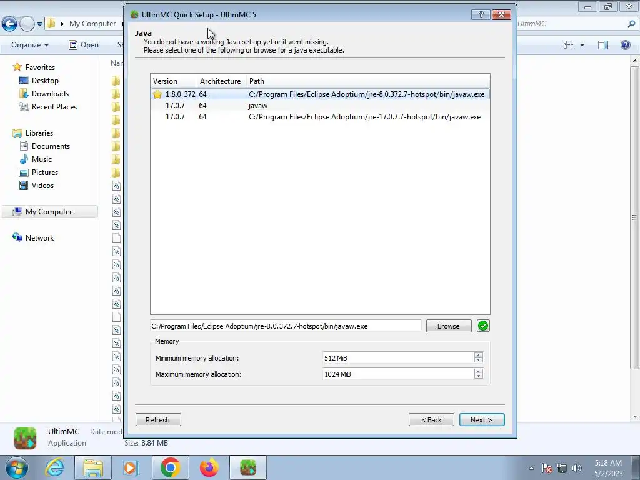640x480 pixels.
Task: Click the minimum memory 512 MiB field
Action: pyautogui.click(x=398, y=358)
